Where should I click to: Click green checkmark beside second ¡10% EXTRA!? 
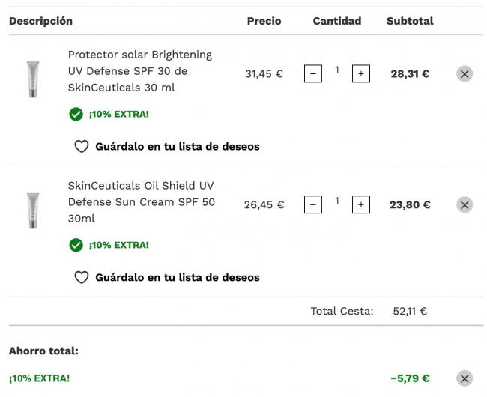(x=76, y=245)
